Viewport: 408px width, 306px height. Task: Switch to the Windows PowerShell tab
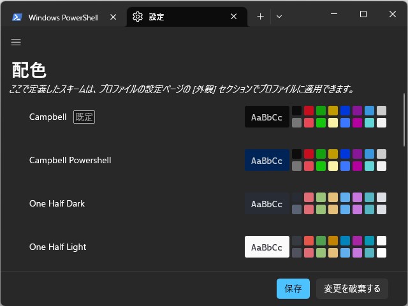(x=64, y=17)
